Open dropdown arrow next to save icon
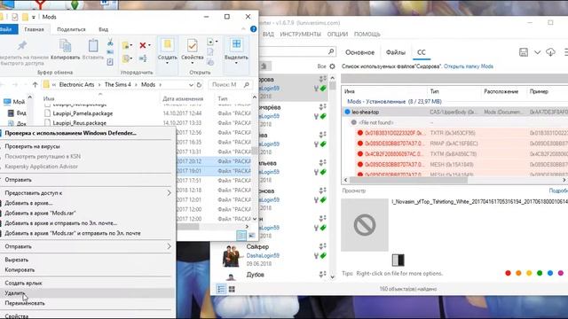This screenshot has width=568, height=319. click(537, 52)
